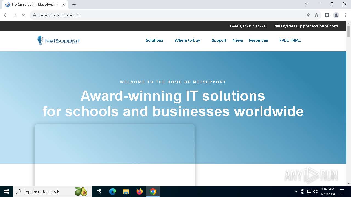Click the NetSupport logo in the header
This screenshot has height=197, width=351.
(59, 40)
